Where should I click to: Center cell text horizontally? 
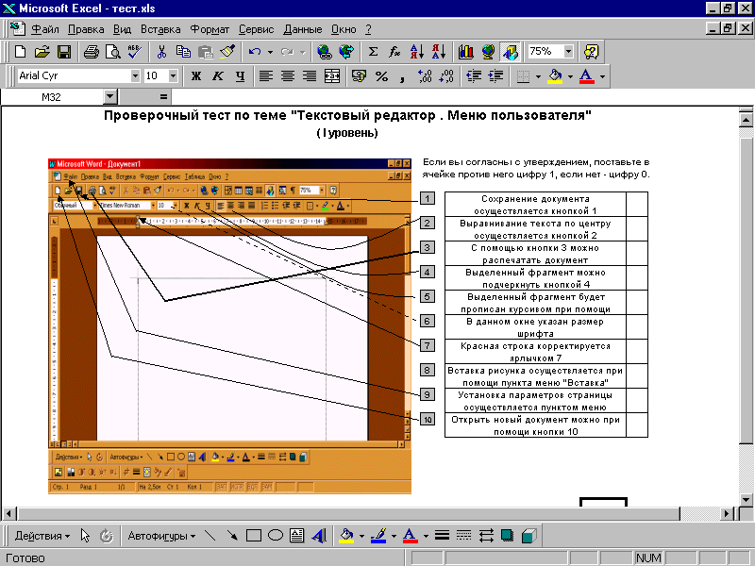point(288,76)
